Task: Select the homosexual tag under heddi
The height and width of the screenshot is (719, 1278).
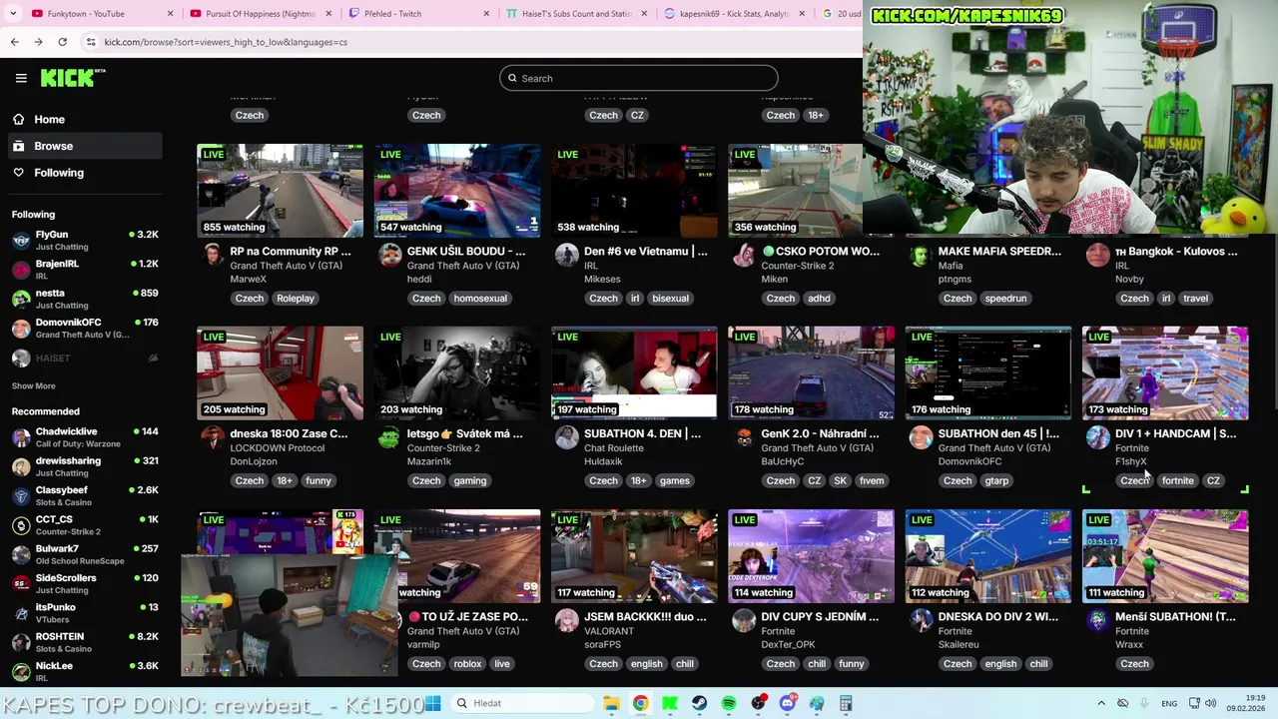Action: click(x=480, y=298)
